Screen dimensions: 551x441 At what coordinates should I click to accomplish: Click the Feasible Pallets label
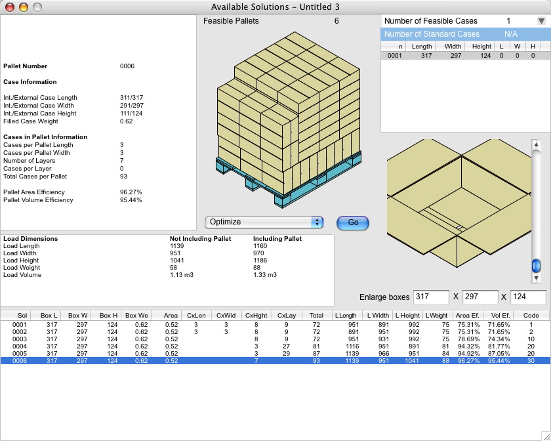point(231,21)
